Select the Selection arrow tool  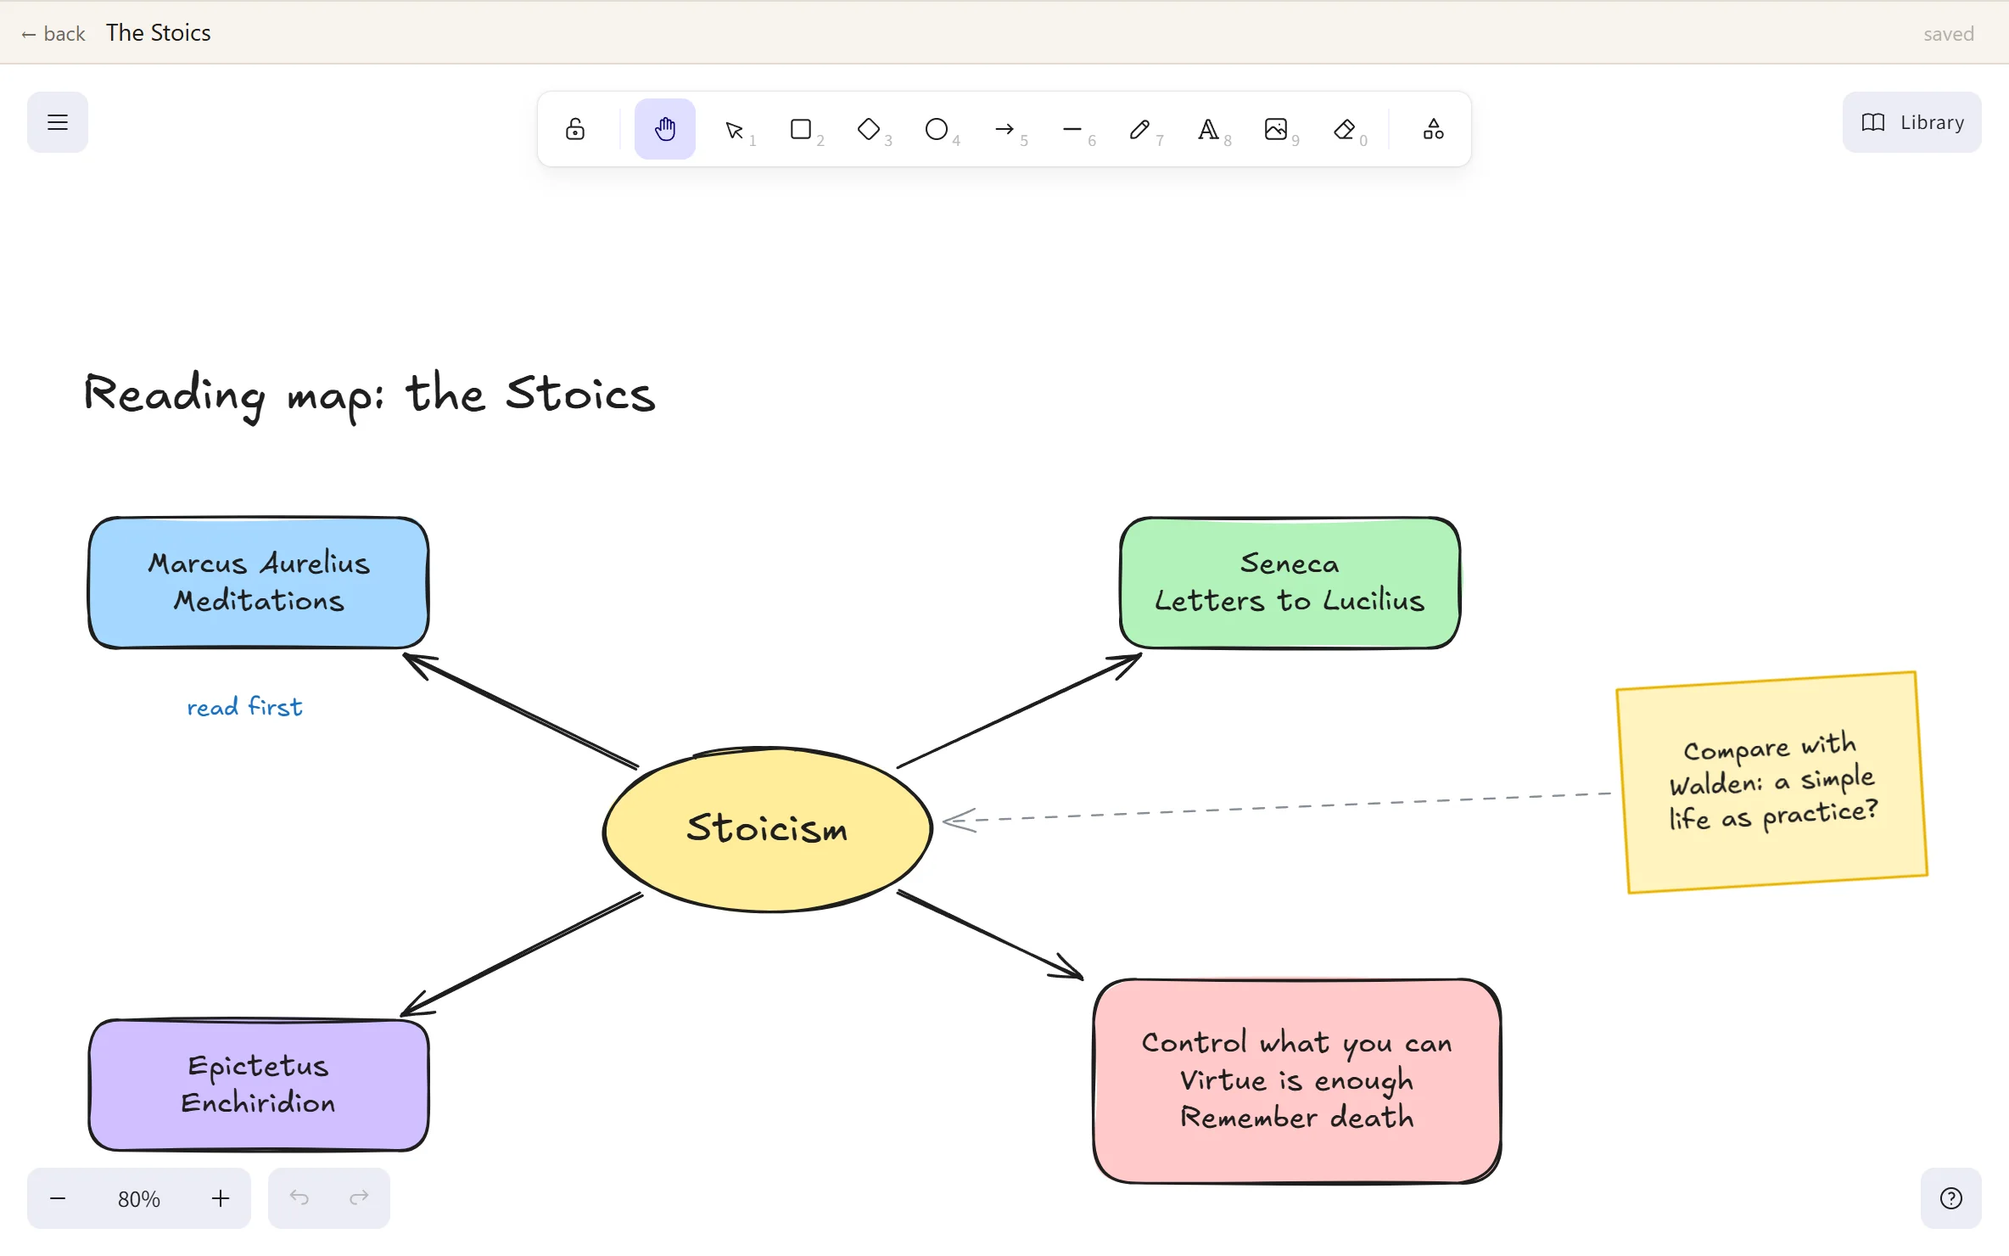tap(734, 129)
